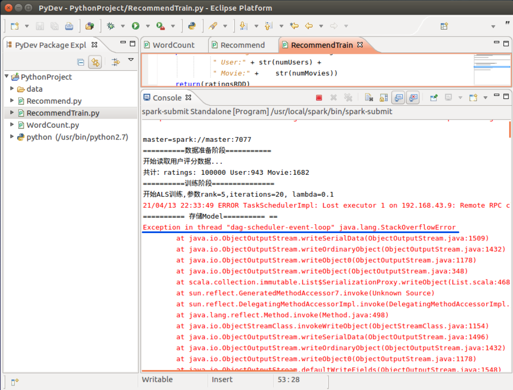
Task: Toggle Show Console on standard output change
Action: coord(399,98)
